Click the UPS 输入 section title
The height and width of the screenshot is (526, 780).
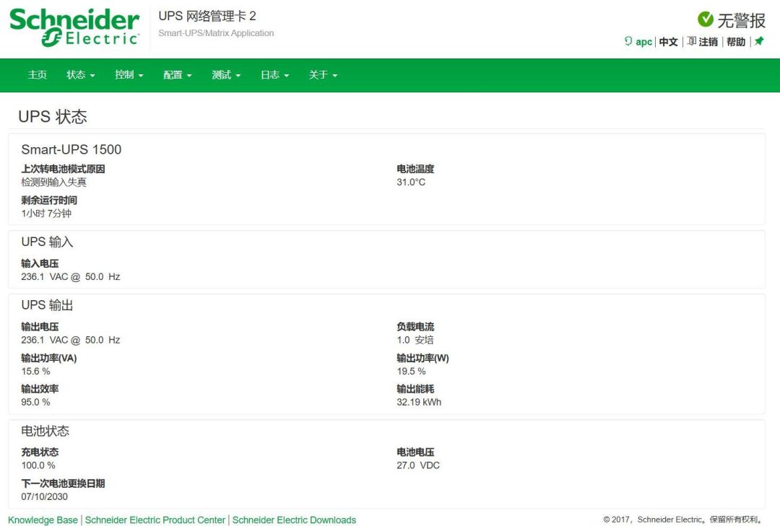point(47,242)
